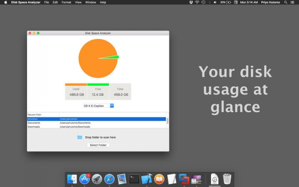Open the Dropbox menu bar icon
Viewport: 299px width, 187px height.
point(191,2)
